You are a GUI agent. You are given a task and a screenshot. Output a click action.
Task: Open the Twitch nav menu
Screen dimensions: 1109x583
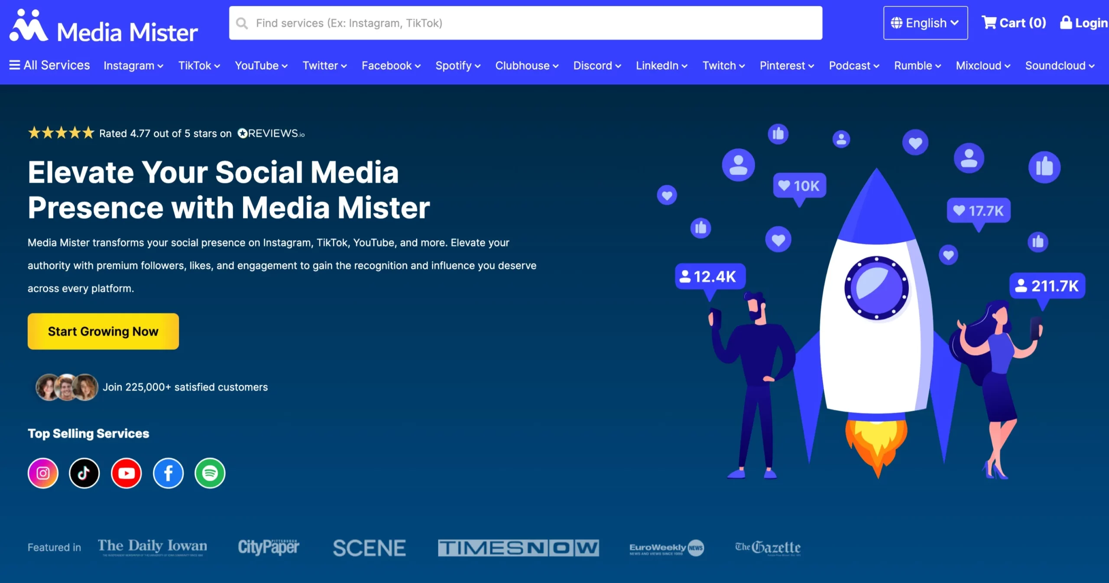coord(723,66)
